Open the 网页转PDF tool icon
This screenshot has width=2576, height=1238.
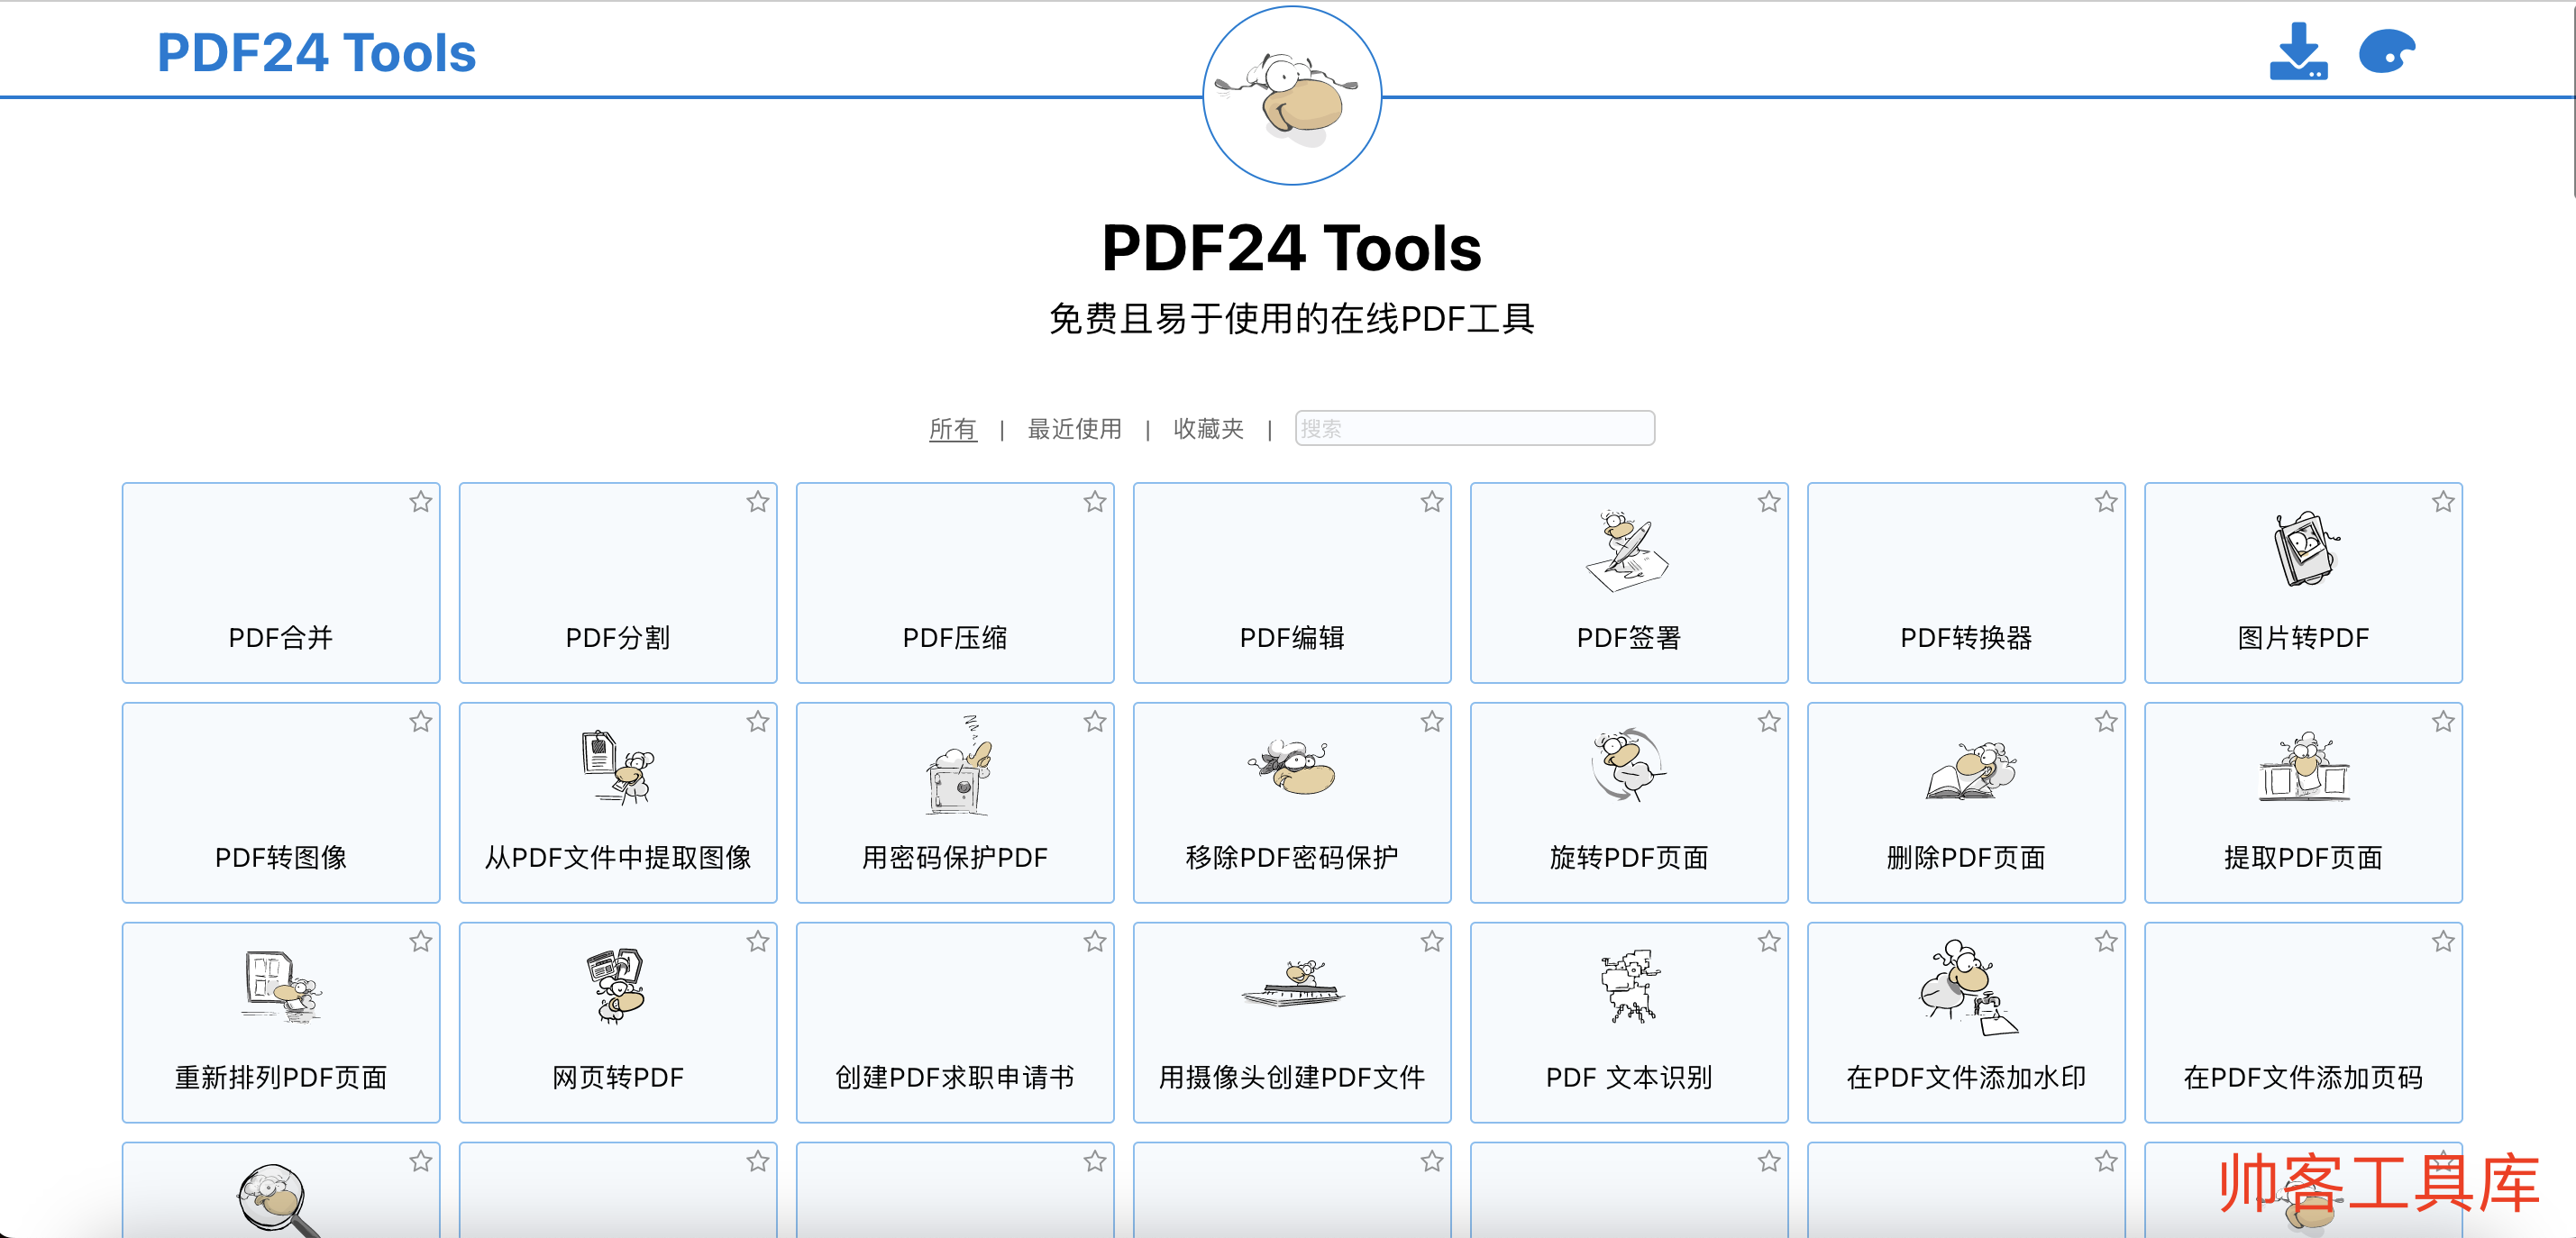(x=617, y=986)
